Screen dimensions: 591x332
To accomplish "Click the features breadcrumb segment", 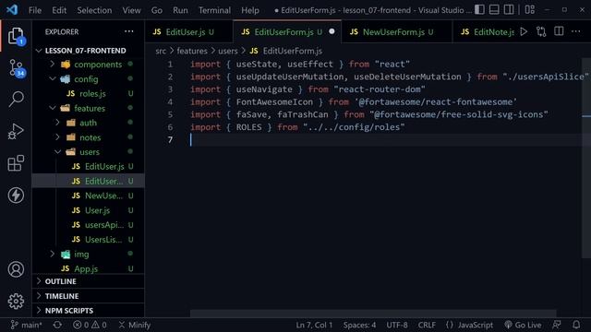I will [192, 51].
